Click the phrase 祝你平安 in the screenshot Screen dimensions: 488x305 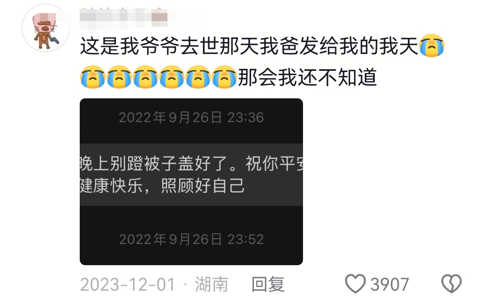tap(274, 164)
